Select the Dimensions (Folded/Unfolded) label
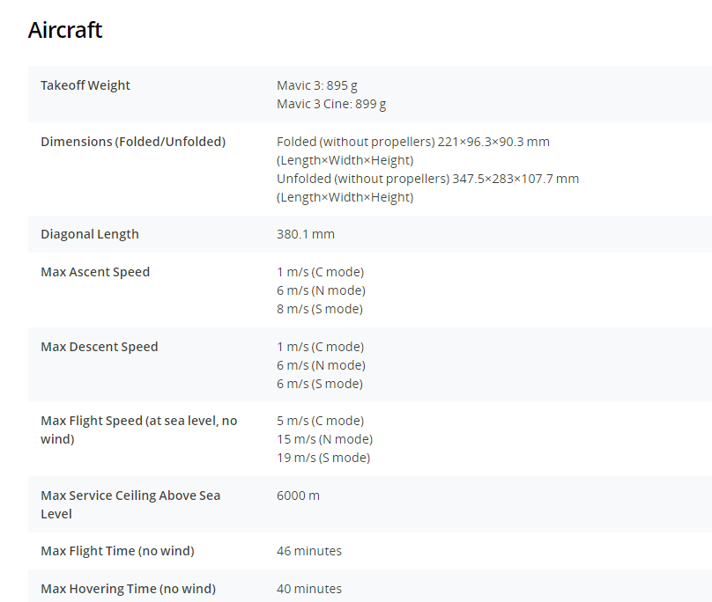This screenshot has width=712, height=602. [x=133, y=142]
